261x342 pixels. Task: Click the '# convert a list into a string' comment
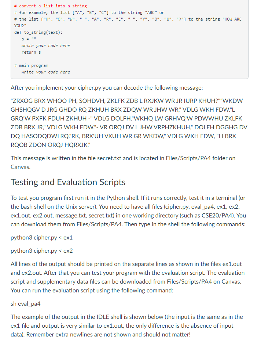(x=51, y=6)
